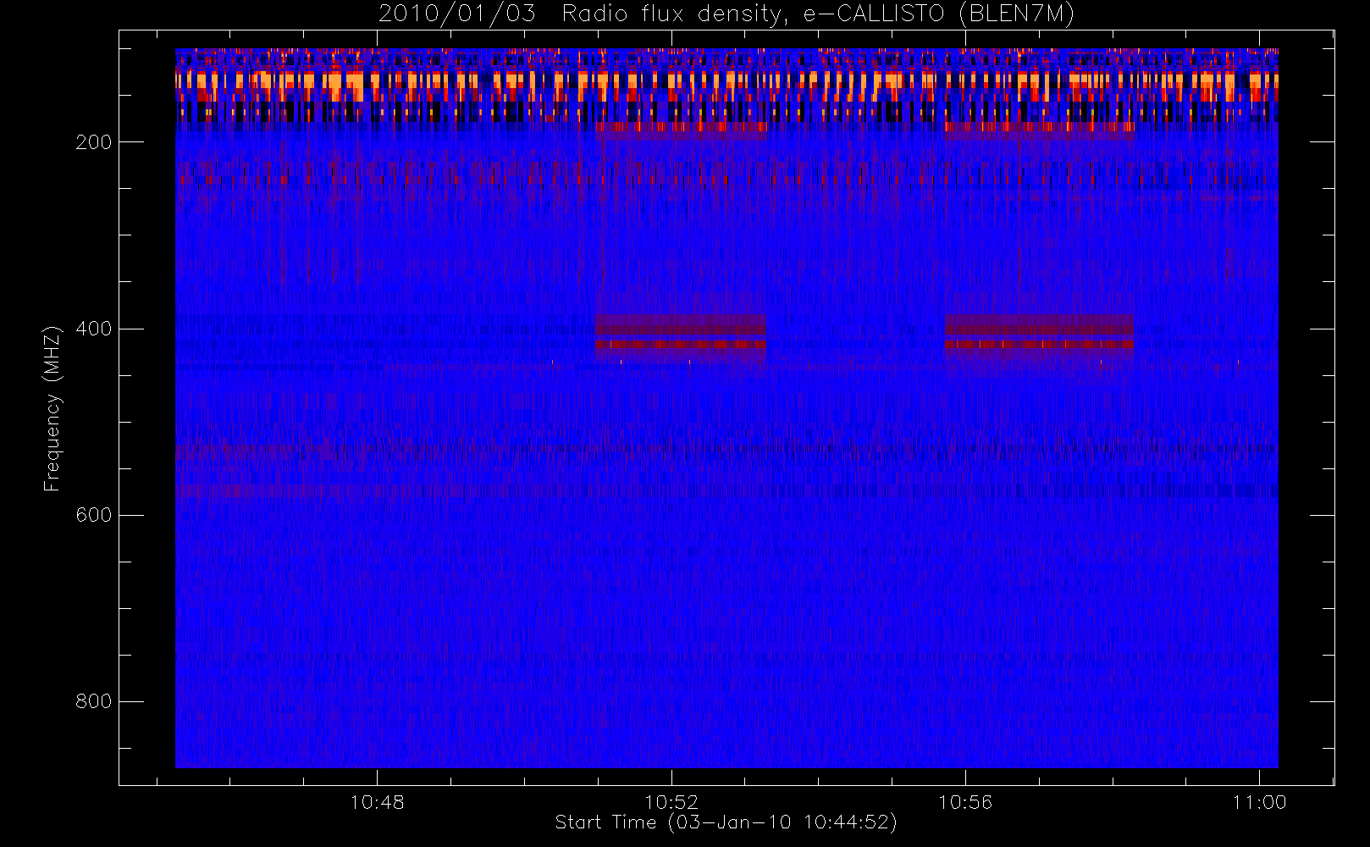This screenshot has width=1370, height=847.
Task: Click the 10:48 time tick label
Action: (377, 802)
